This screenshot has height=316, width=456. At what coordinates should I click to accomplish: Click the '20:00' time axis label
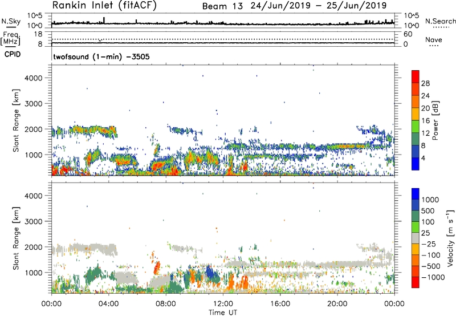(x=337, y=304)
